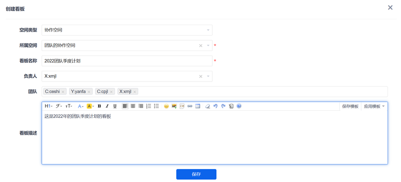Image resolution: width=401 pixels, height=182 pixels.
Task: Click the 这是2022年的团队季度计划的看板 description text
Action: click(78, 117)
